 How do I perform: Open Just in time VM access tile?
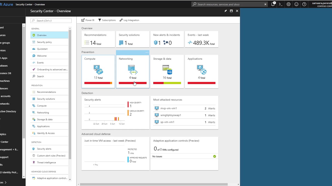[x=115, y=153]
